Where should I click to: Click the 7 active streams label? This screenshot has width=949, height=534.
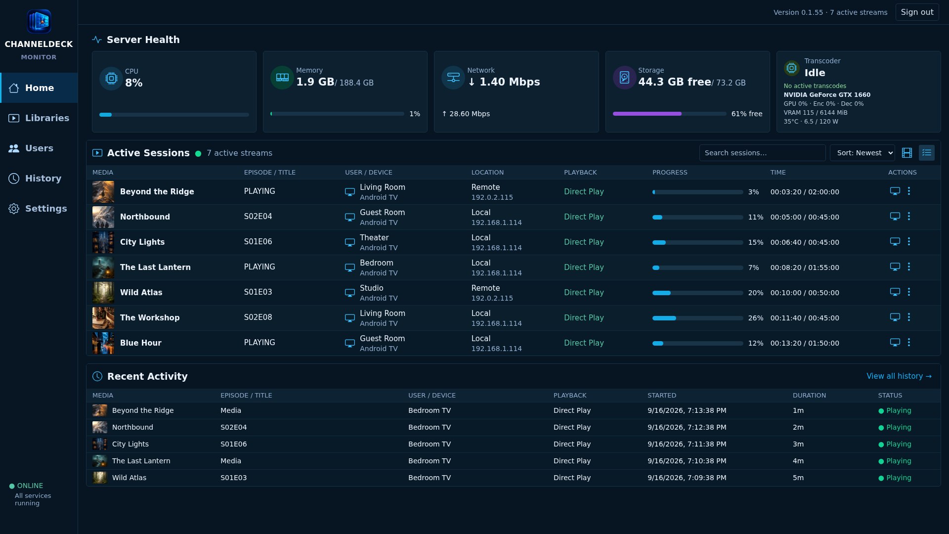(239, 153)
